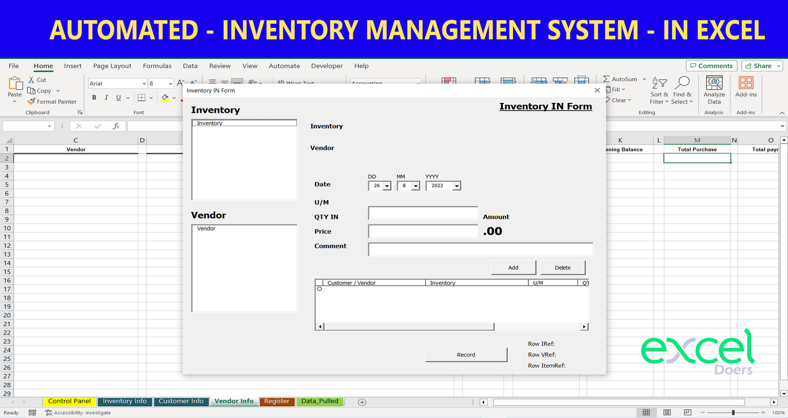Click into the Comment input field
The image size is (788, 418).
click(x=480, y=250)
